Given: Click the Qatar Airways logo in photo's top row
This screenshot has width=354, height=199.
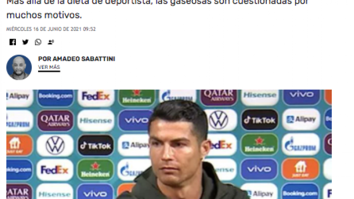Looking at the screenshot, I should [219, 97].
